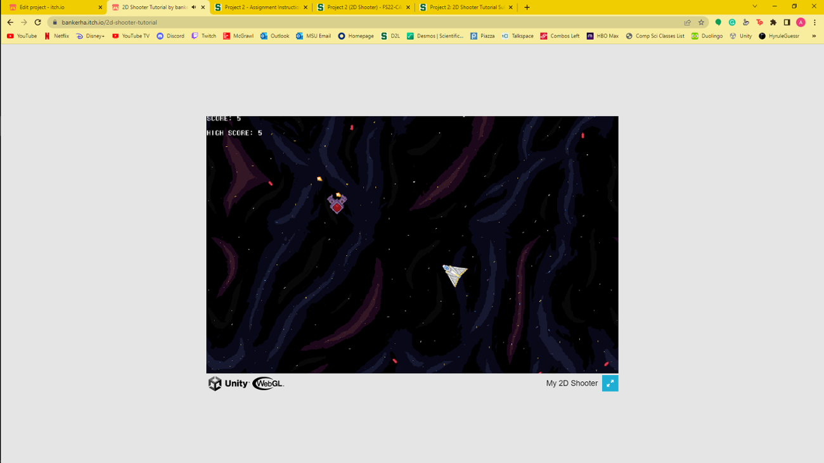Image resolution: width=824 pixels, height=463 pixels.
Task: Click the Unity logo below the game
Action: tap(228, 383)
